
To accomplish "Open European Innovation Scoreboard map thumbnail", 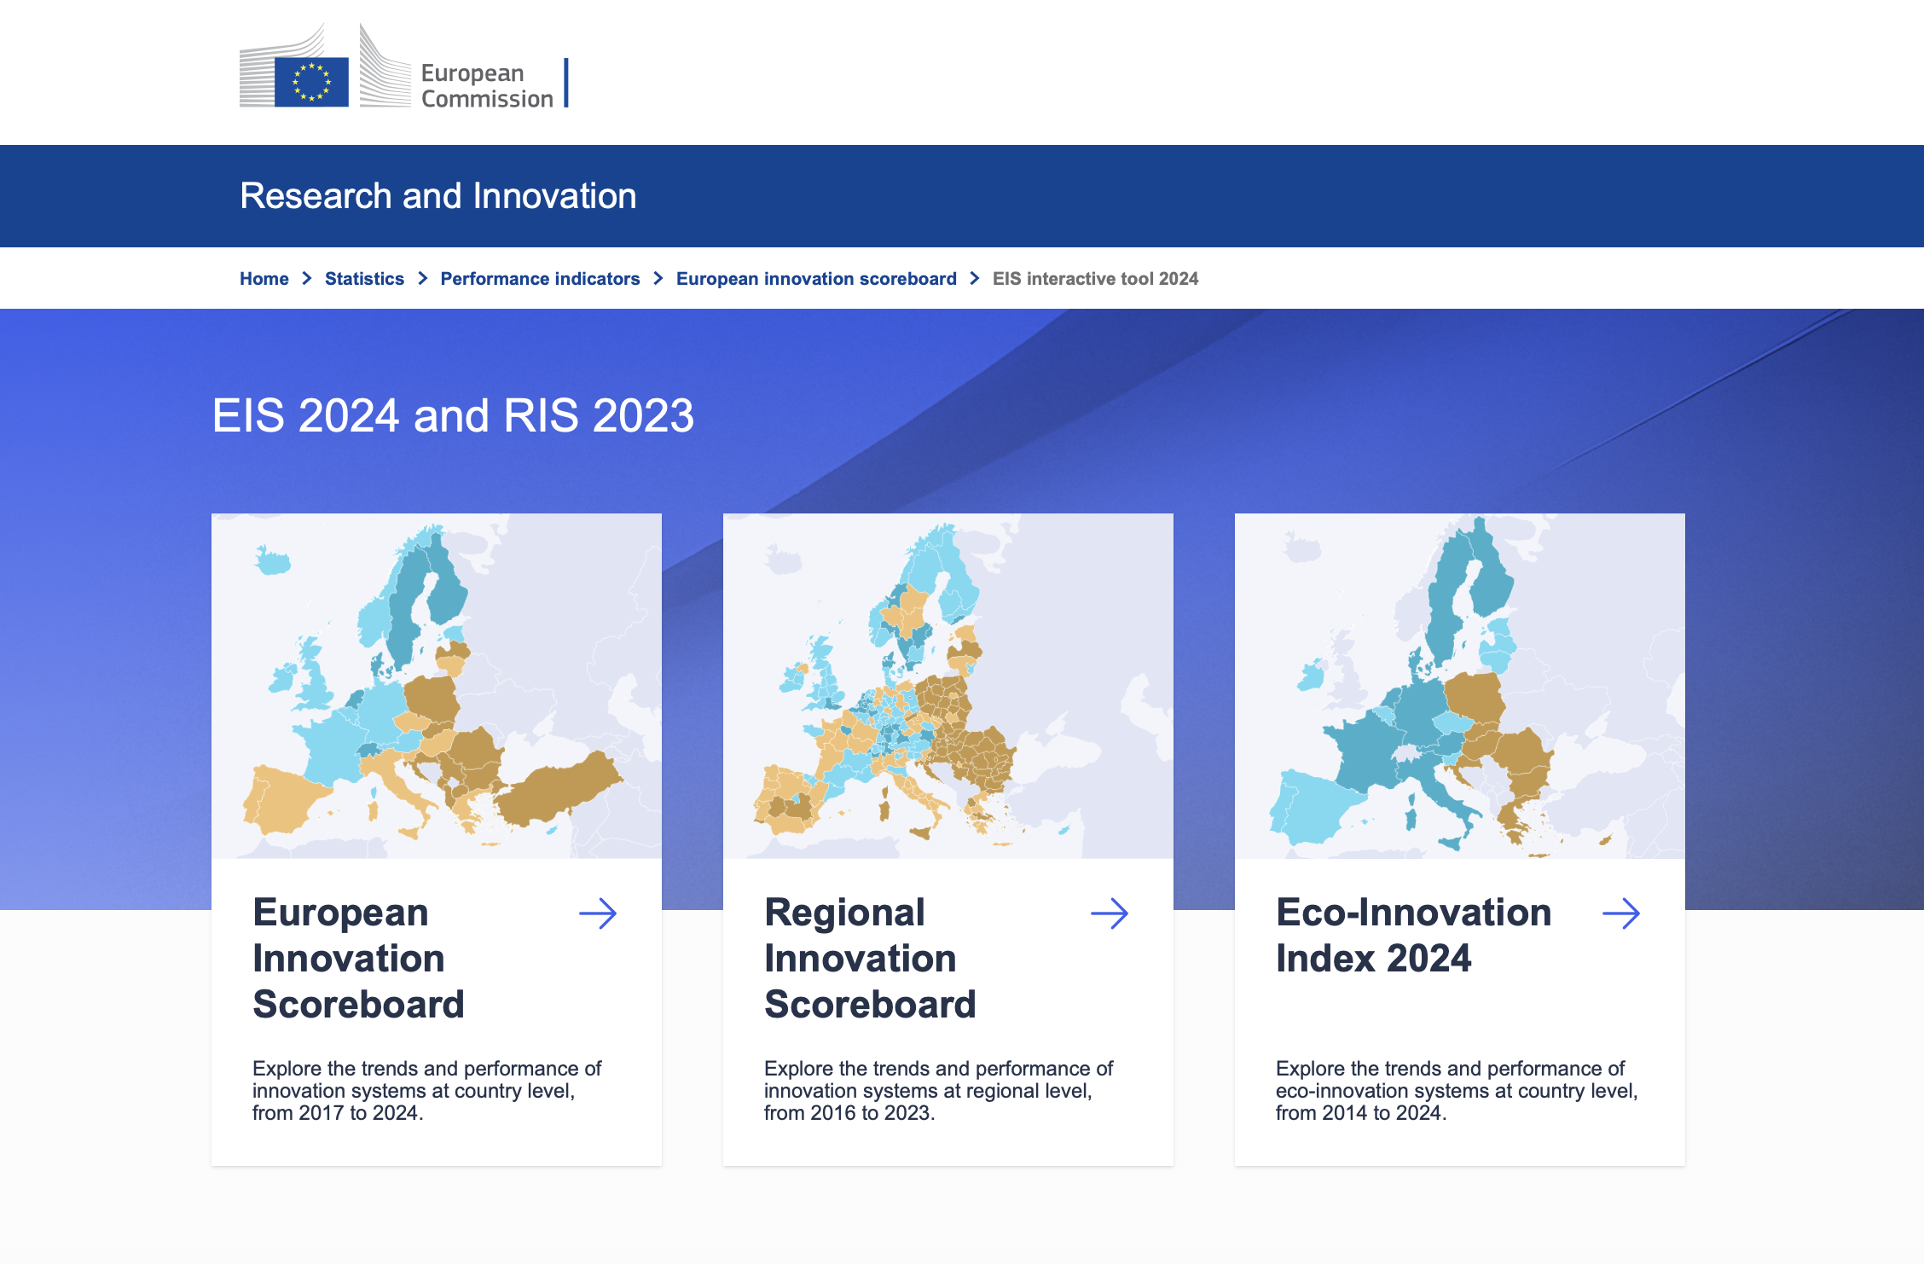I will (437, 686).
